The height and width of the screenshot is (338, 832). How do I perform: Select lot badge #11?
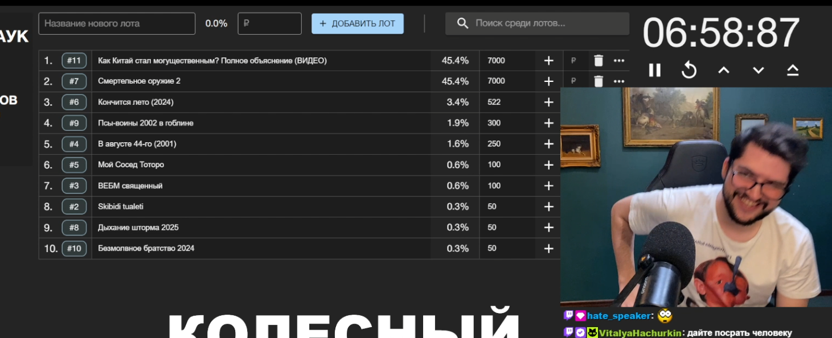tap(74, 61)
